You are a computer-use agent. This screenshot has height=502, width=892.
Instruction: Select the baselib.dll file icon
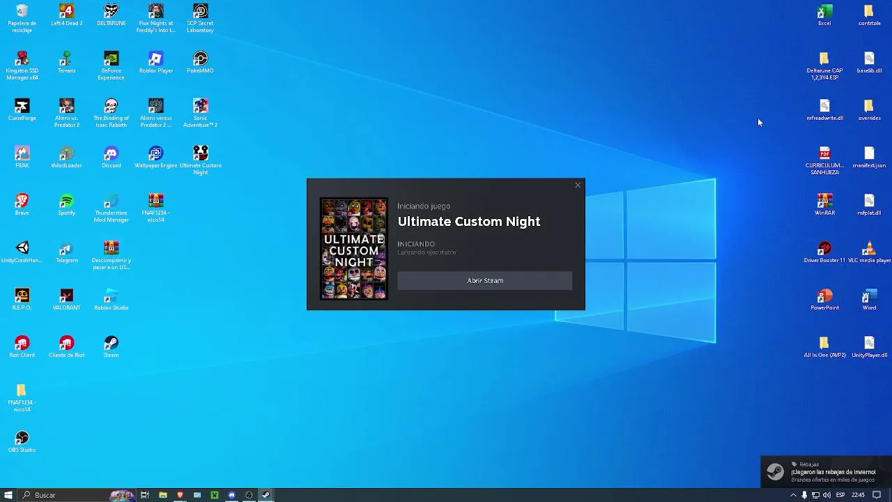tap(870, 63)
